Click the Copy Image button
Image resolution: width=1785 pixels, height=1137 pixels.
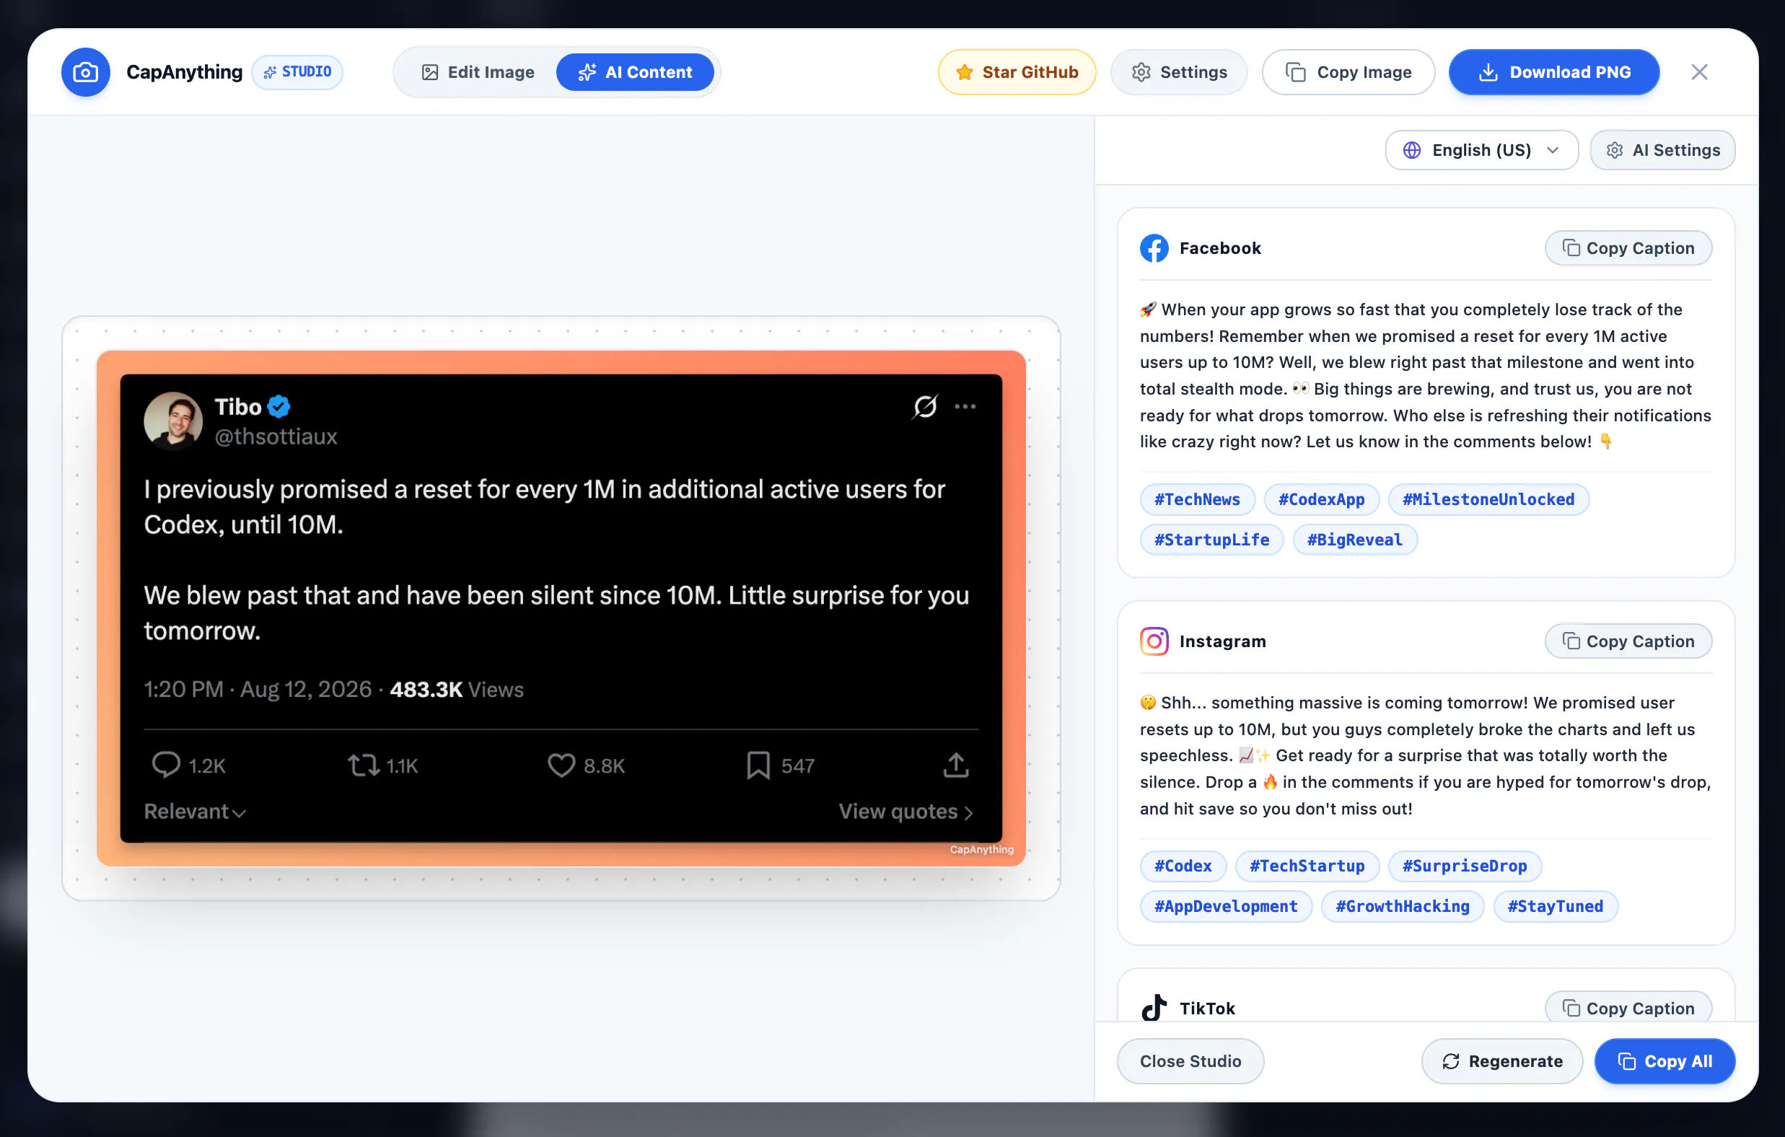click(x=1348, y=72)
